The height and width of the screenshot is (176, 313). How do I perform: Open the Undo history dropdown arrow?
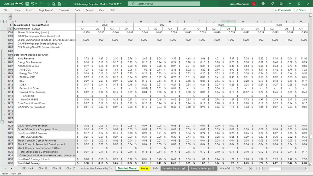[36, 4]
